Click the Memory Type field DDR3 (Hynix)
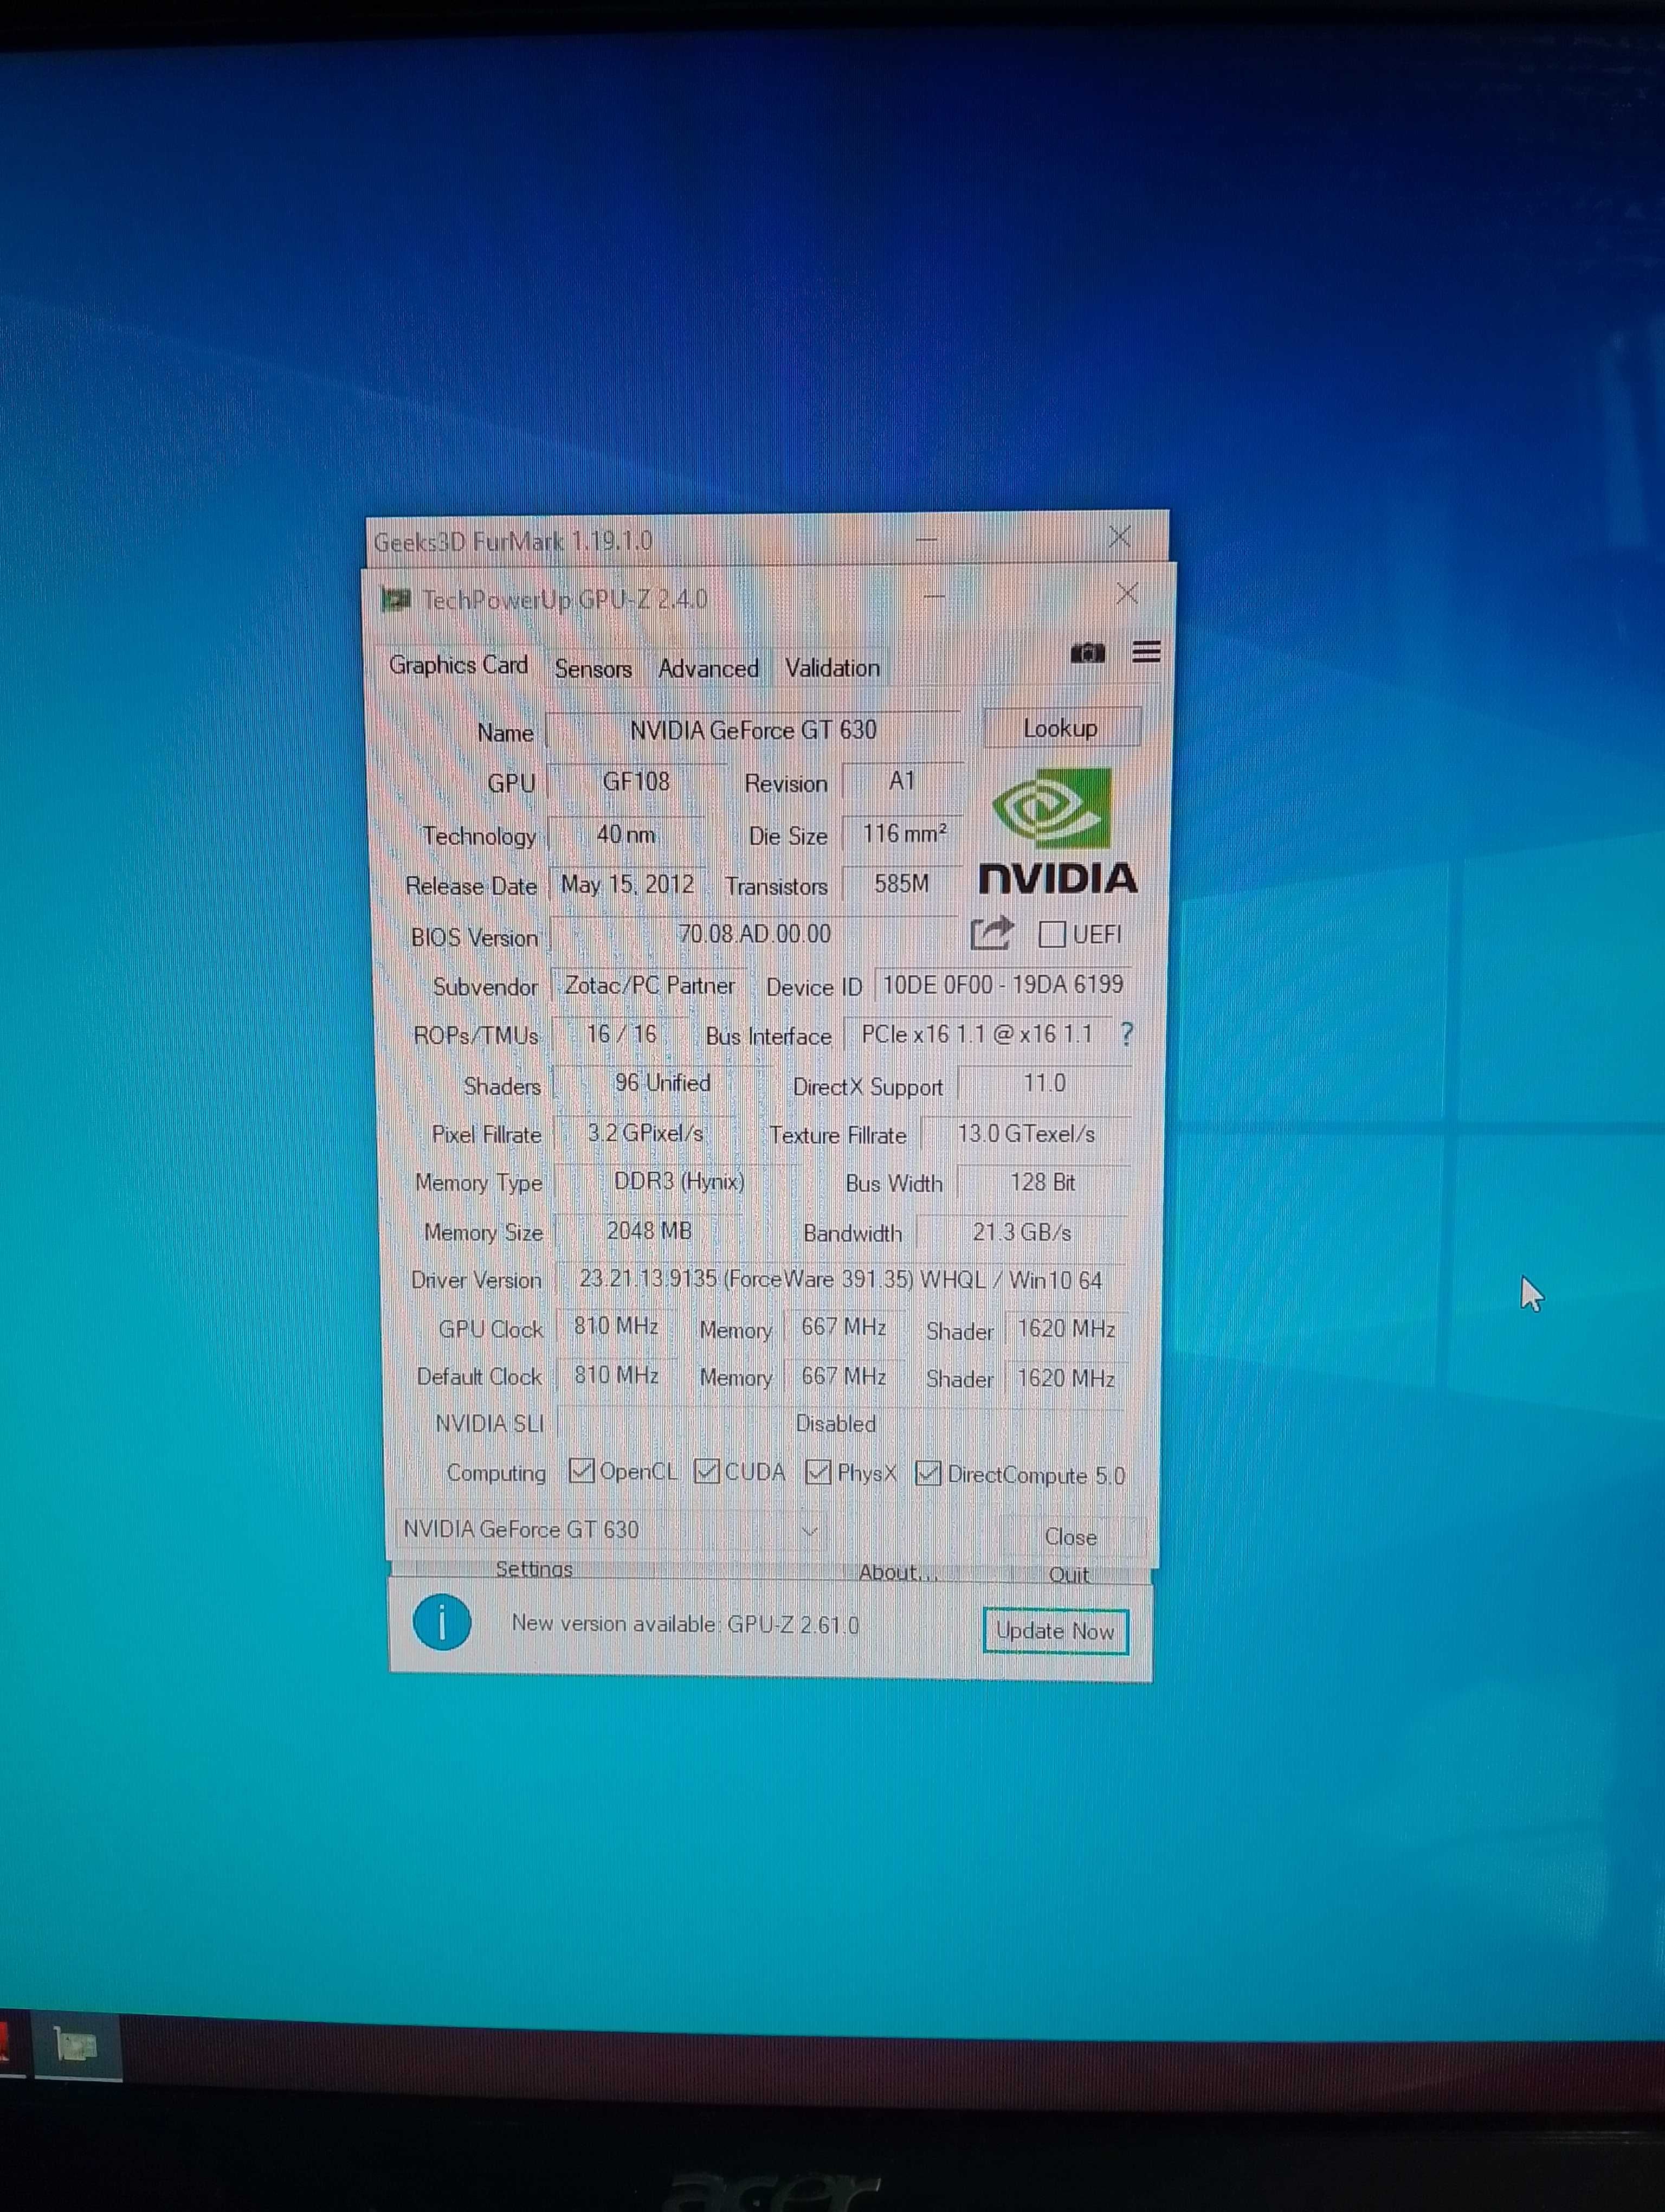The height and width of the screenshot is (2212, 1665). [x=679, y=1182]
